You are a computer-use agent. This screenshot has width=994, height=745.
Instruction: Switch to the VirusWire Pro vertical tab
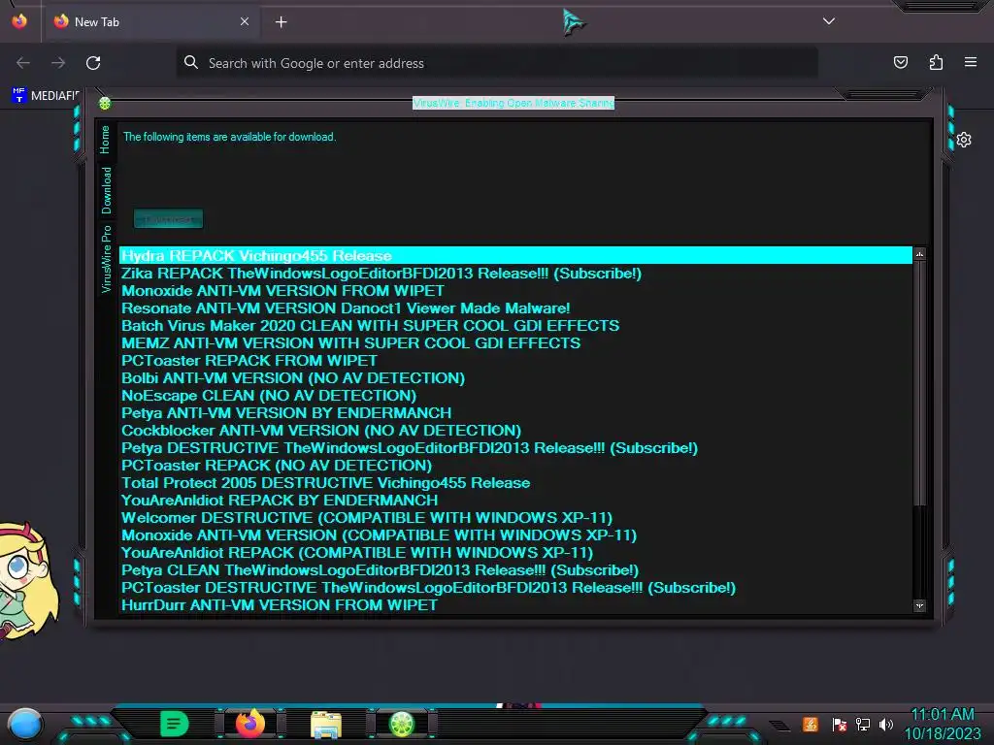(106, 258)
